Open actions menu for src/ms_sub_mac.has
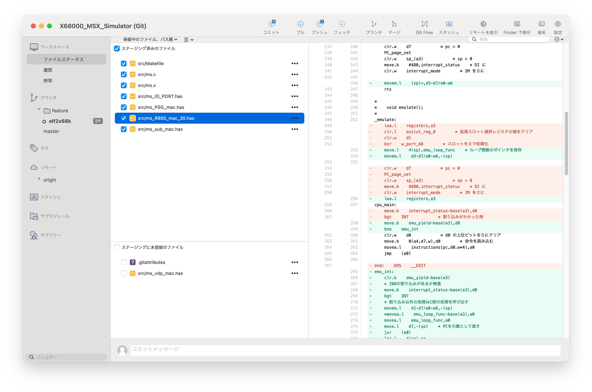Screen dimensions: 592x392 pos(295,129)
